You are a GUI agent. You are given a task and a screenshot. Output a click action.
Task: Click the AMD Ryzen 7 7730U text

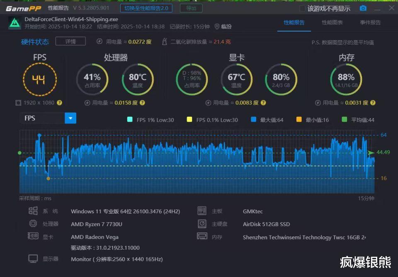coord(97,224)
